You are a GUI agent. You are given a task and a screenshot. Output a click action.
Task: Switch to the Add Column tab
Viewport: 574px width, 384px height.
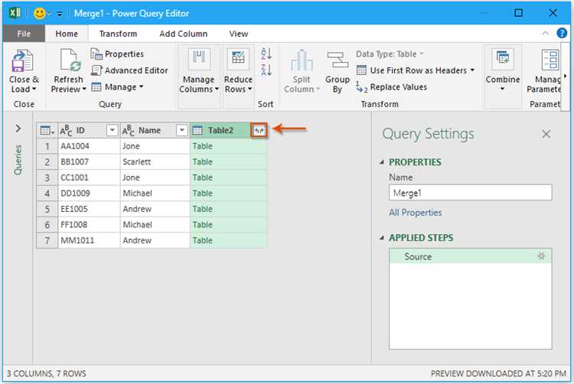coord(184,34)
